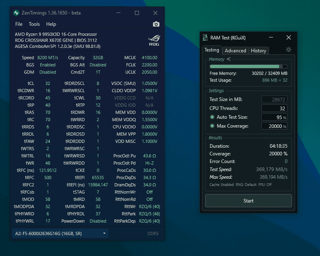Screen dimensions: 320x256
Task: Click the PowerDown value Disabled
Action: [98, 221]
